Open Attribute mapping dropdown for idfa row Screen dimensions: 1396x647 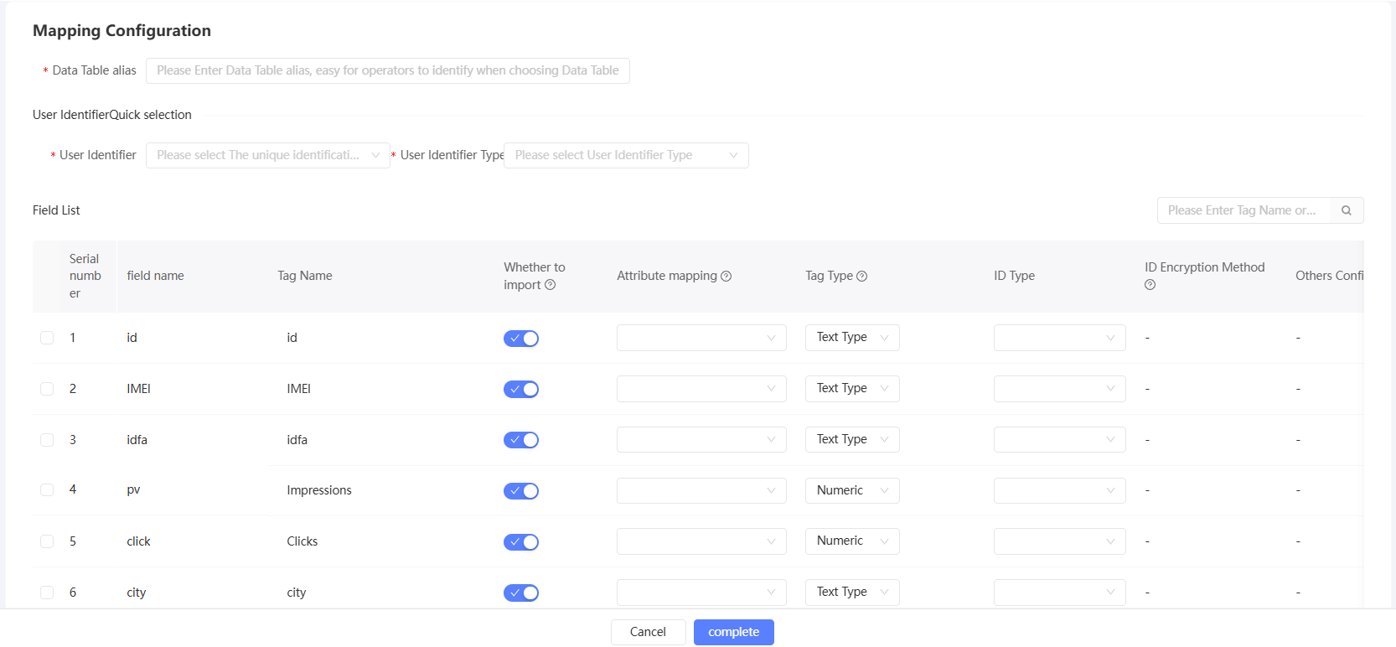pyautogui.click(x=701, y=440)
